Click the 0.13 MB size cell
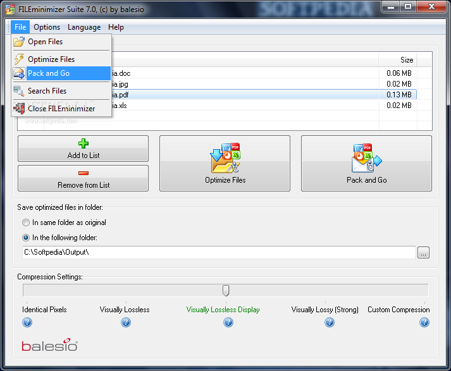 tap(399, 95)
